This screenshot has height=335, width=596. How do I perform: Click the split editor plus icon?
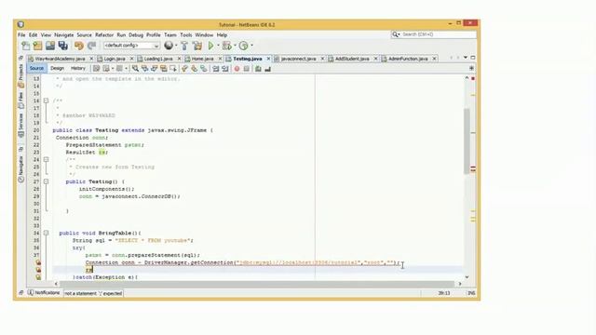click(471, 68)
